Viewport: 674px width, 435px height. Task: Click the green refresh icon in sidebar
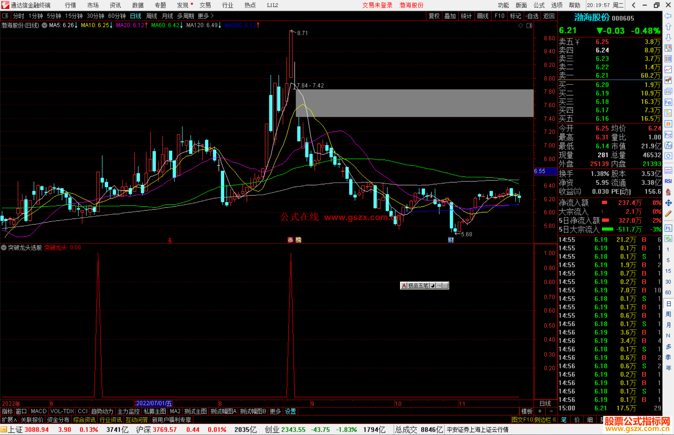pos(668,239)
